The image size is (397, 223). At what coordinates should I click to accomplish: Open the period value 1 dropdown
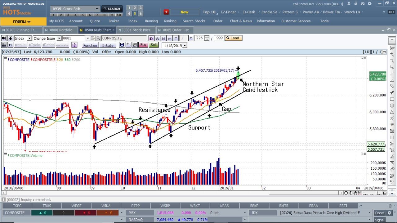tap(190, 38)
